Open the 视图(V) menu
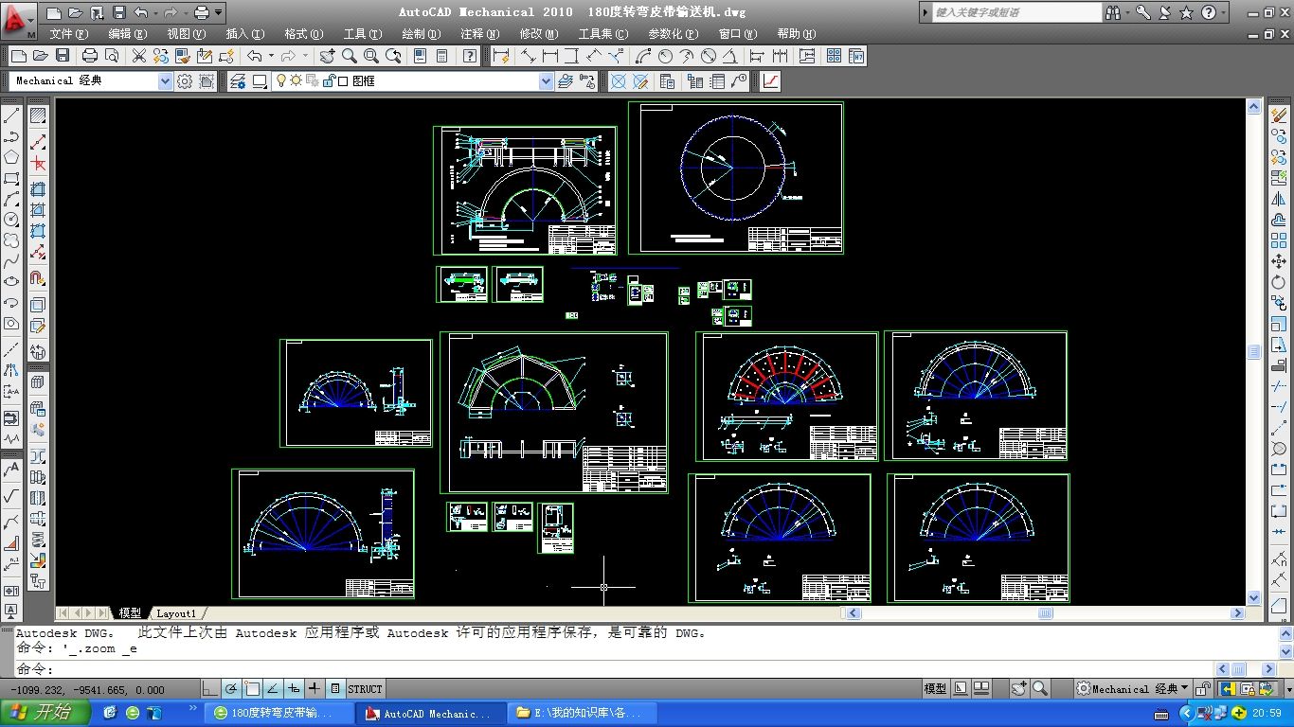Image resolution: width=1294 pixels, height=727 pixels. 186,34
